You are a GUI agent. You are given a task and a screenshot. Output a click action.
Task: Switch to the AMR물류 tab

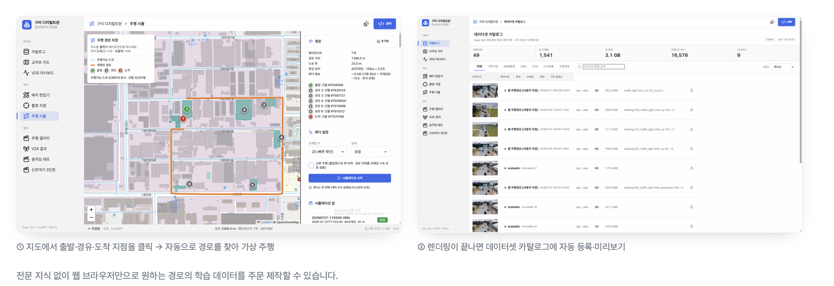509,67
